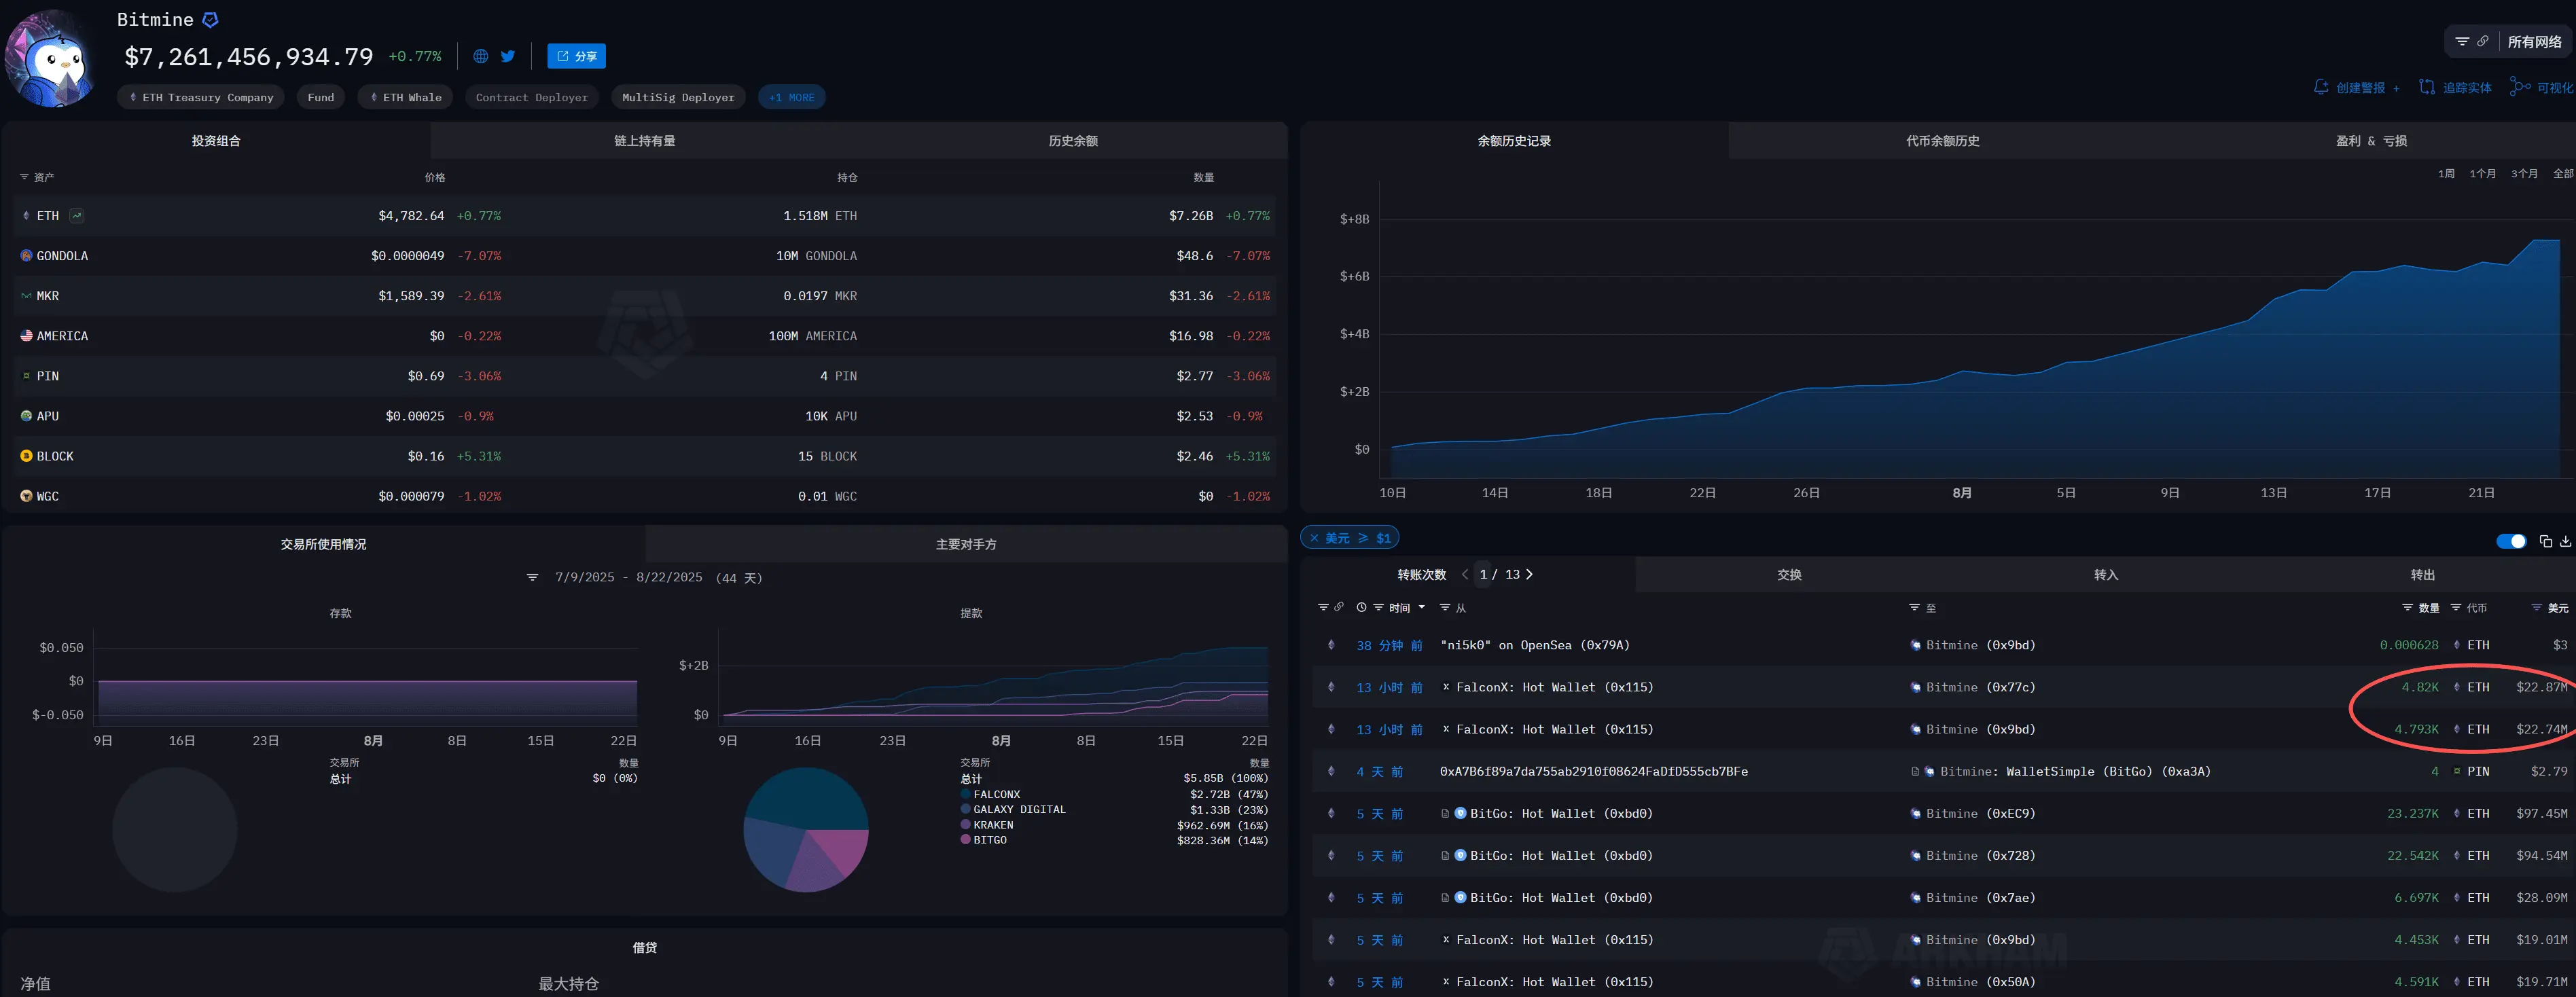Open Bitmine (0x77c) recipient address
2576x997 pixels.
pyautogui.click(x=1980, y=687)
